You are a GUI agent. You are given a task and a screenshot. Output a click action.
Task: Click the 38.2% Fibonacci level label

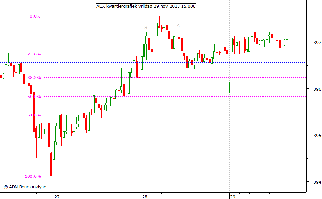[34, 77]
